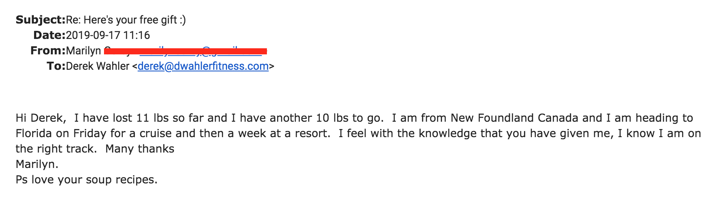
Task: Click the phrase "a week at a resort"
Action: [278, 133]
